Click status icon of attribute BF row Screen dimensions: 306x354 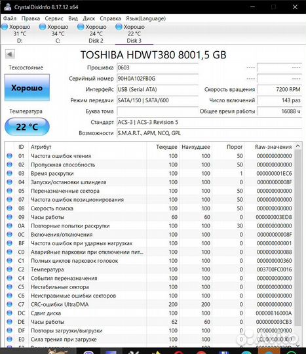point(9,243)
